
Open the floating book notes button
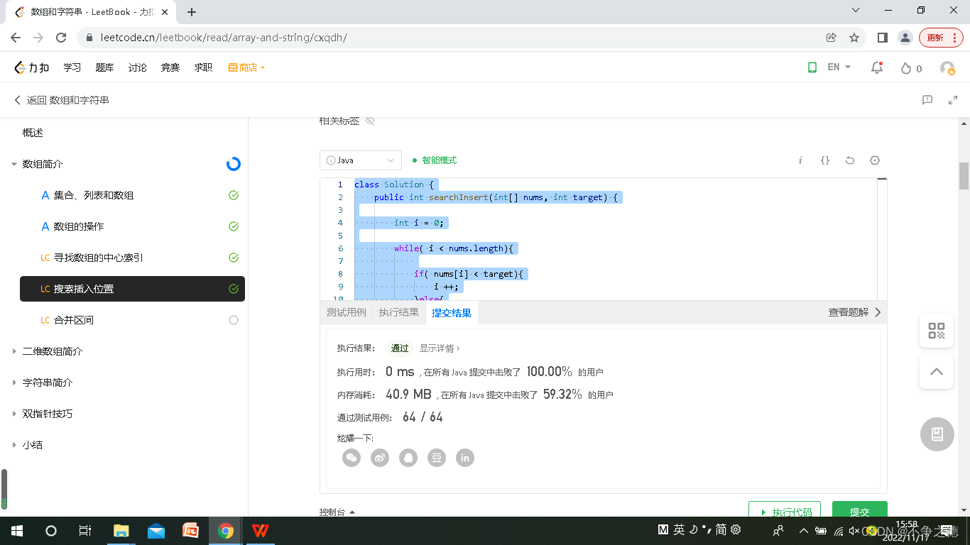pos(937,434)
